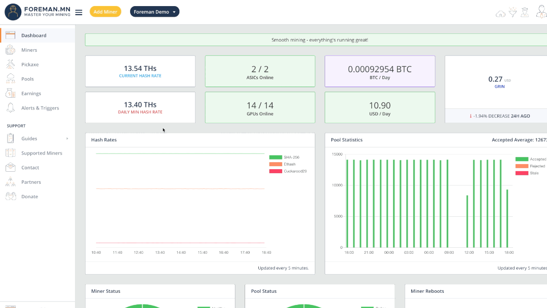Image resolution: width=547 pixels, height=308 pixels.
Task: Click the -1.94% DECREASE 24H AGO text
Action: point(501,116)
